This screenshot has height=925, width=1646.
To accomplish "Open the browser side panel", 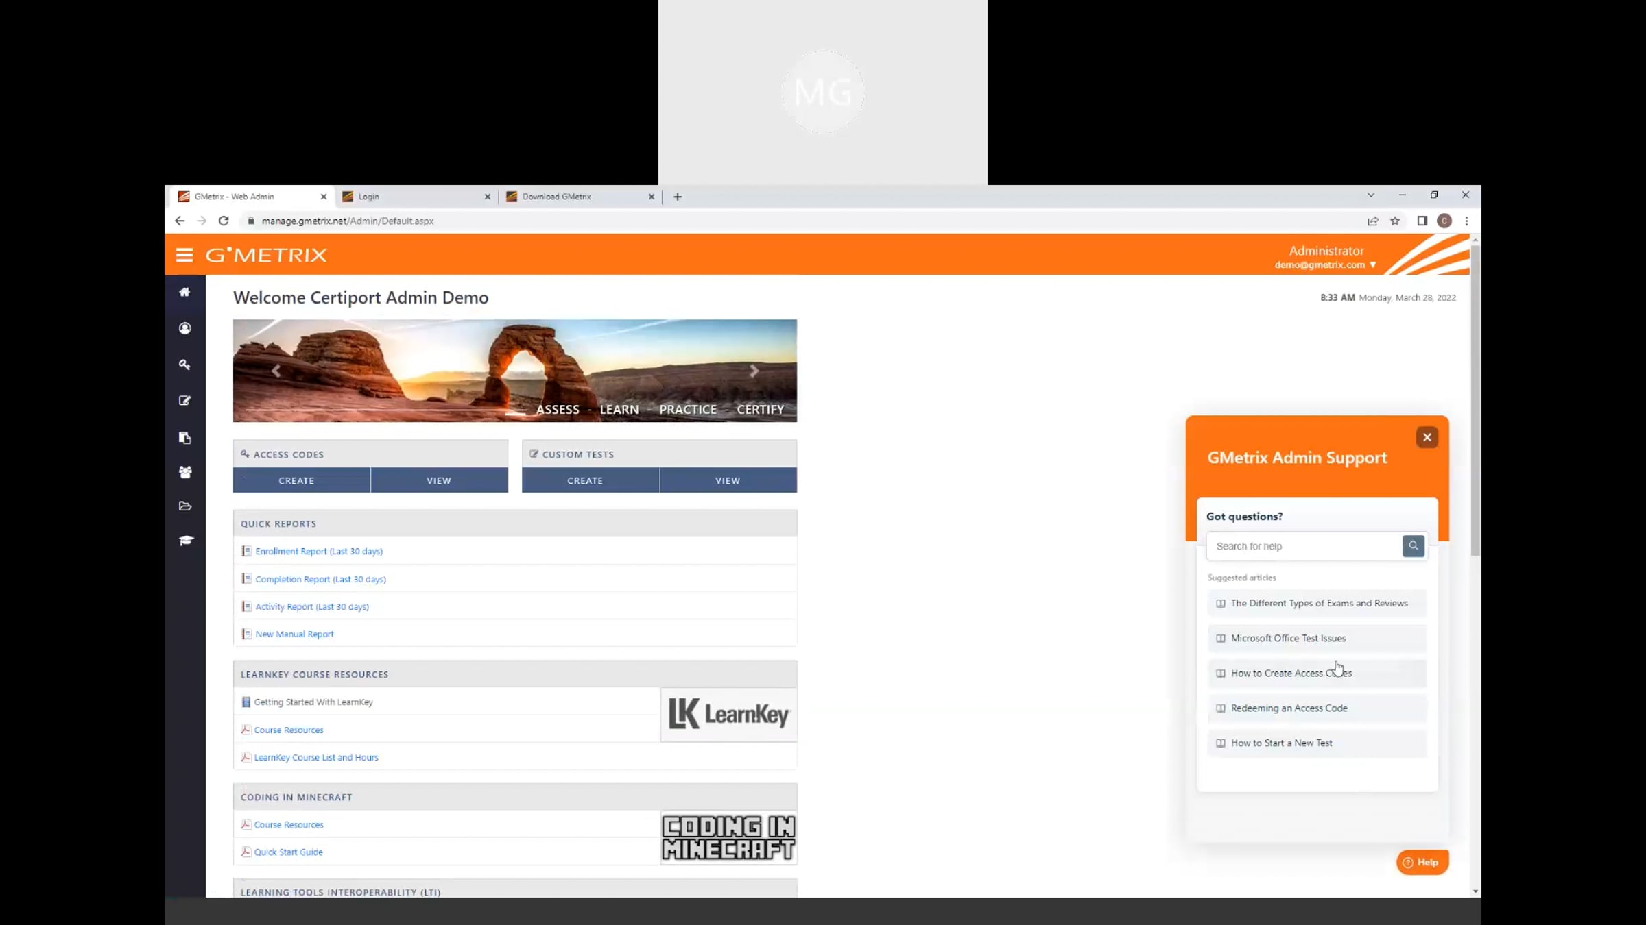I will (x=1422, y=221).
